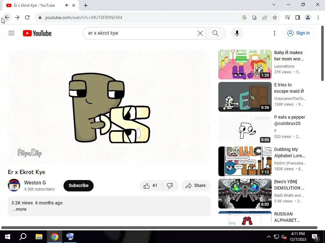The width and height of the screenshot is (325, 243).
Task: Open the Google icon in address bar
Action: pos(244,18)
